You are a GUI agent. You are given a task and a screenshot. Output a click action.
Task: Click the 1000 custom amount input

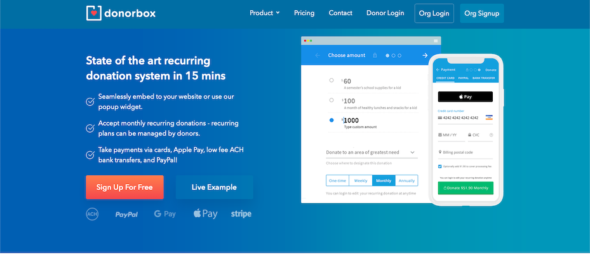351,121
